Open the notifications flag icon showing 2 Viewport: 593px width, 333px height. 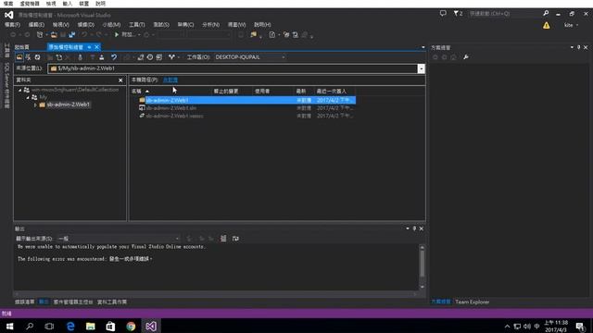[458, 14]
